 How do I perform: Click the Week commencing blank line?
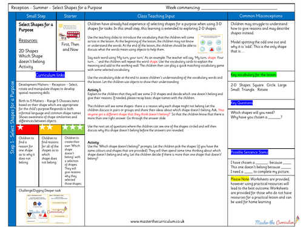click(x=239, y=9)
